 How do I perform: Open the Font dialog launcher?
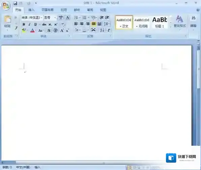point(69,36)
